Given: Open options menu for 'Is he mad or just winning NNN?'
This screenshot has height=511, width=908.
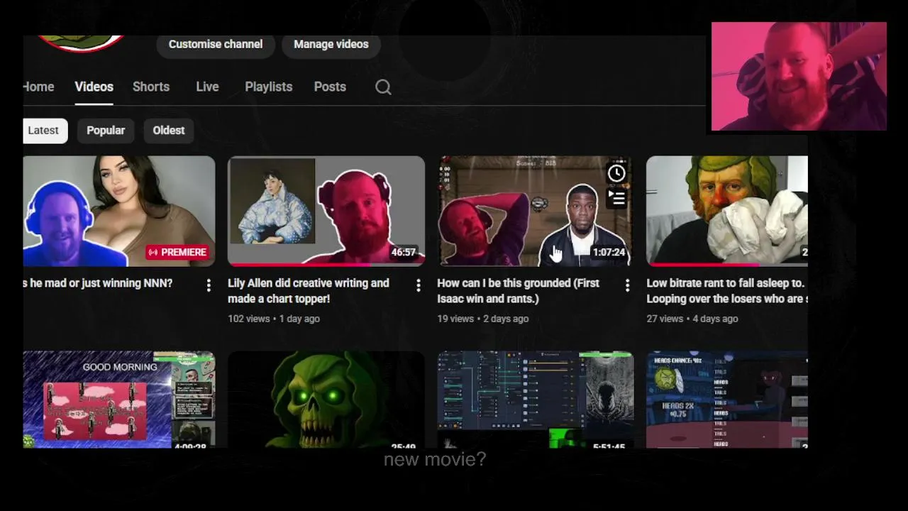Looking at the screenshot, I should [209, 285].
